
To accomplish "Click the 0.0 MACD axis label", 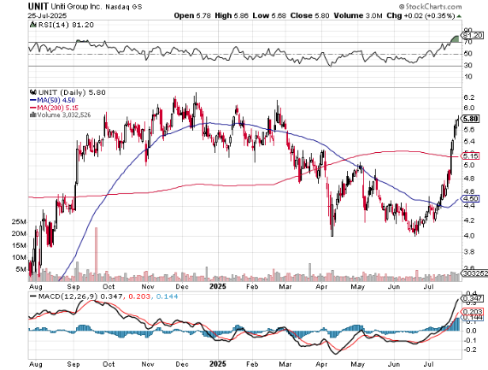I will point(472,331).
